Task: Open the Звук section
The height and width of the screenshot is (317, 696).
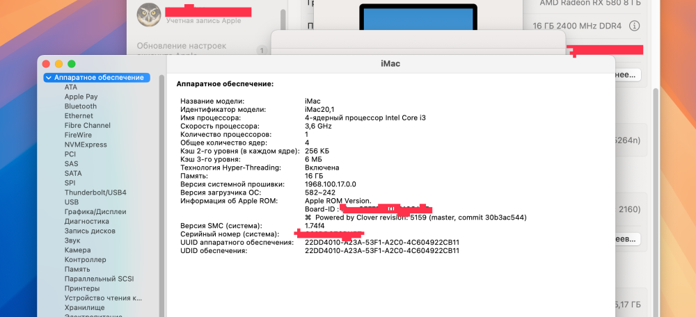Action: pyautogui.click(x=72, y=241)
